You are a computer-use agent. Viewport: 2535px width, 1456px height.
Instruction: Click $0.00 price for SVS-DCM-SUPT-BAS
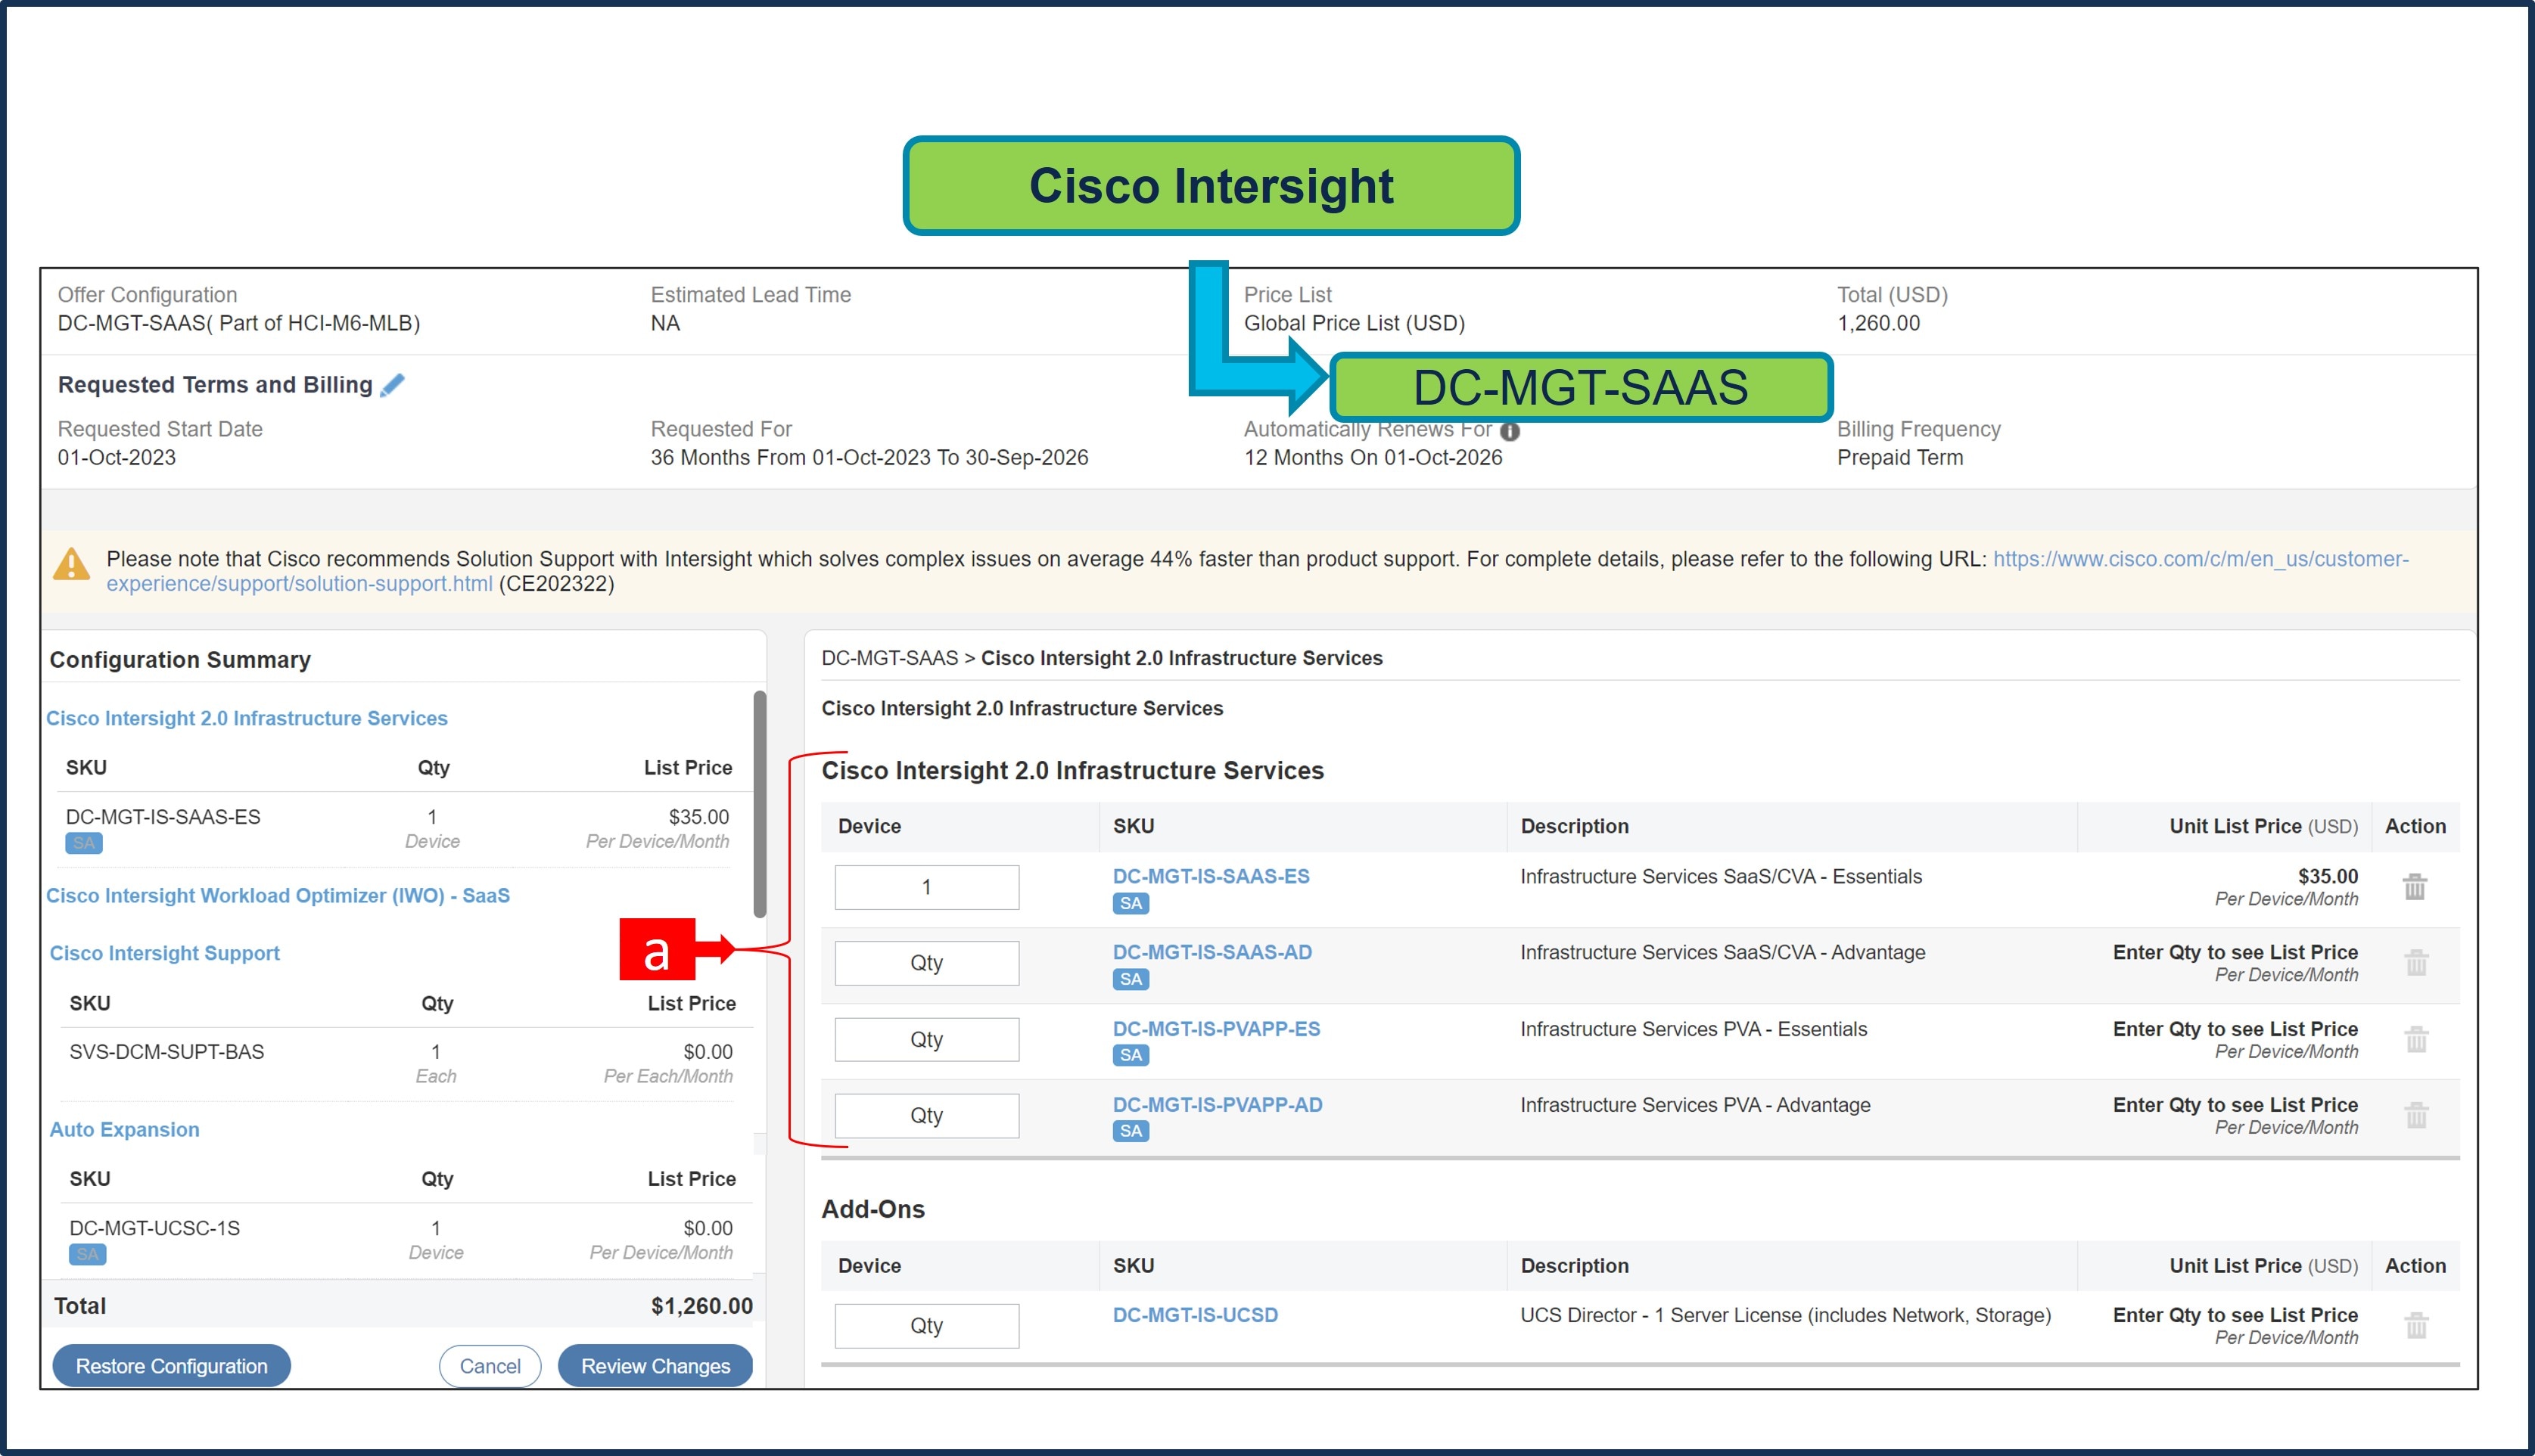pyautogui.click(x=708, y=1052)
